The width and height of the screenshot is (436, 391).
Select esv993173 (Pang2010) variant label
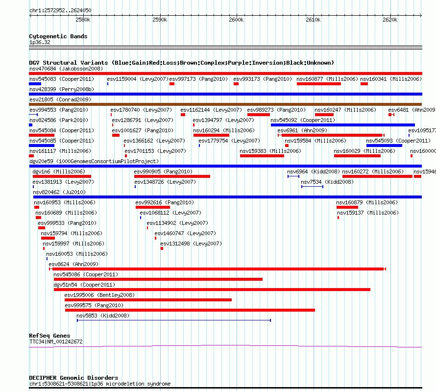(x=263, y=79)
